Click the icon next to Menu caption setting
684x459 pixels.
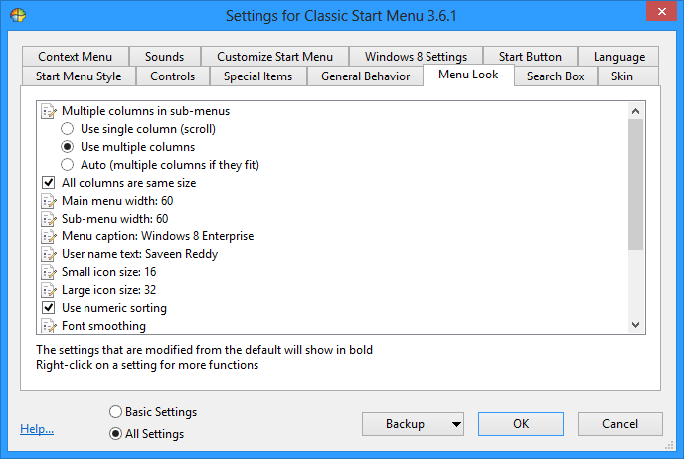point(49,236)
